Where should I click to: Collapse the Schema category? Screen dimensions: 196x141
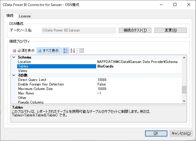13,57
